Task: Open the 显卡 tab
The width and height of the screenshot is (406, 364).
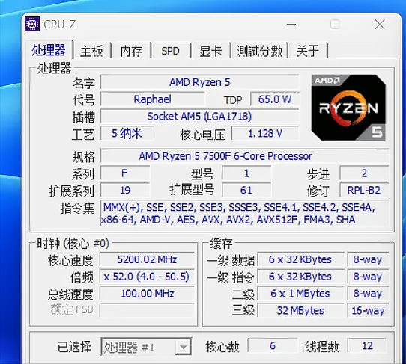Action: tap(210, 51)
